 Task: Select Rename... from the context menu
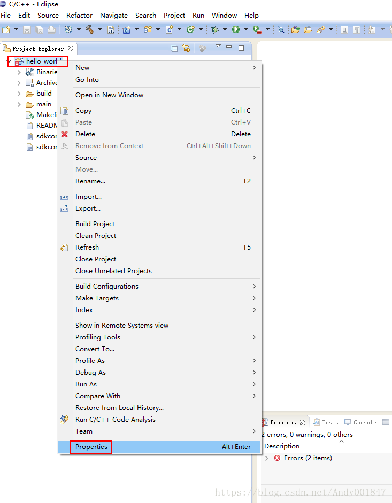[x=159, y=181]
